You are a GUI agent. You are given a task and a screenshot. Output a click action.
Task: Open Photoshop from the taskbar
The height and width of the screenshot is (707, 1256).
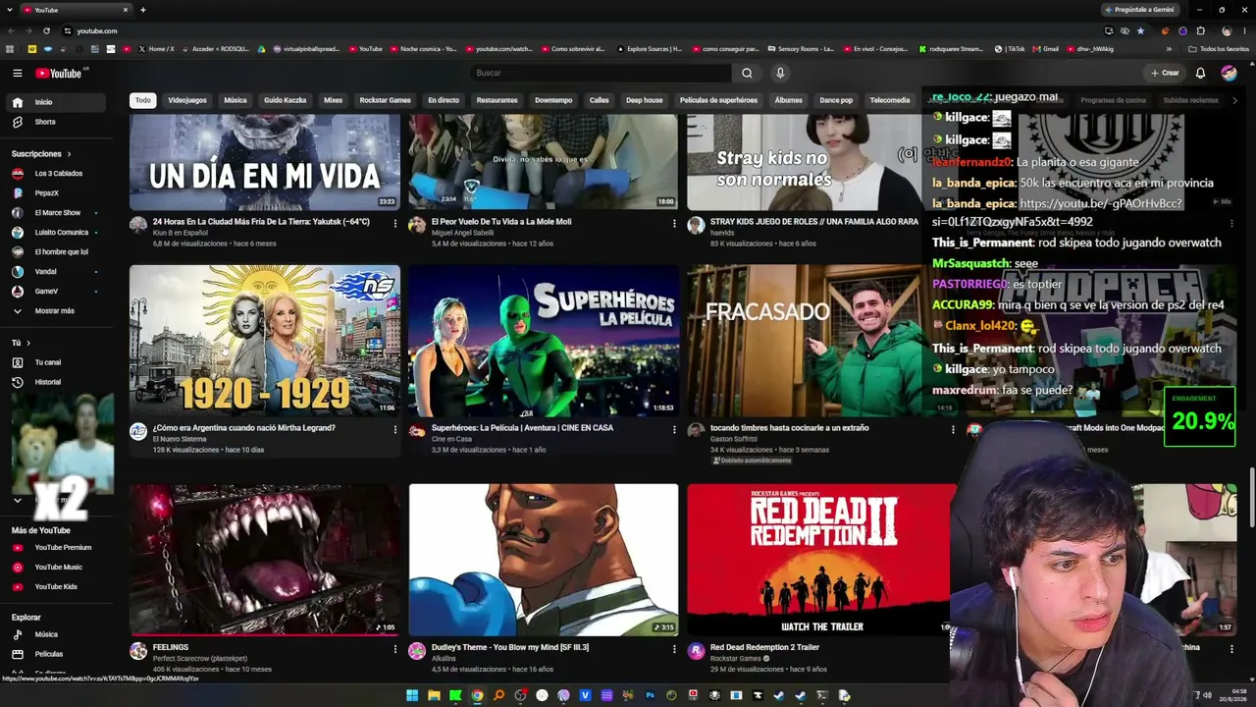pos(650,695)
